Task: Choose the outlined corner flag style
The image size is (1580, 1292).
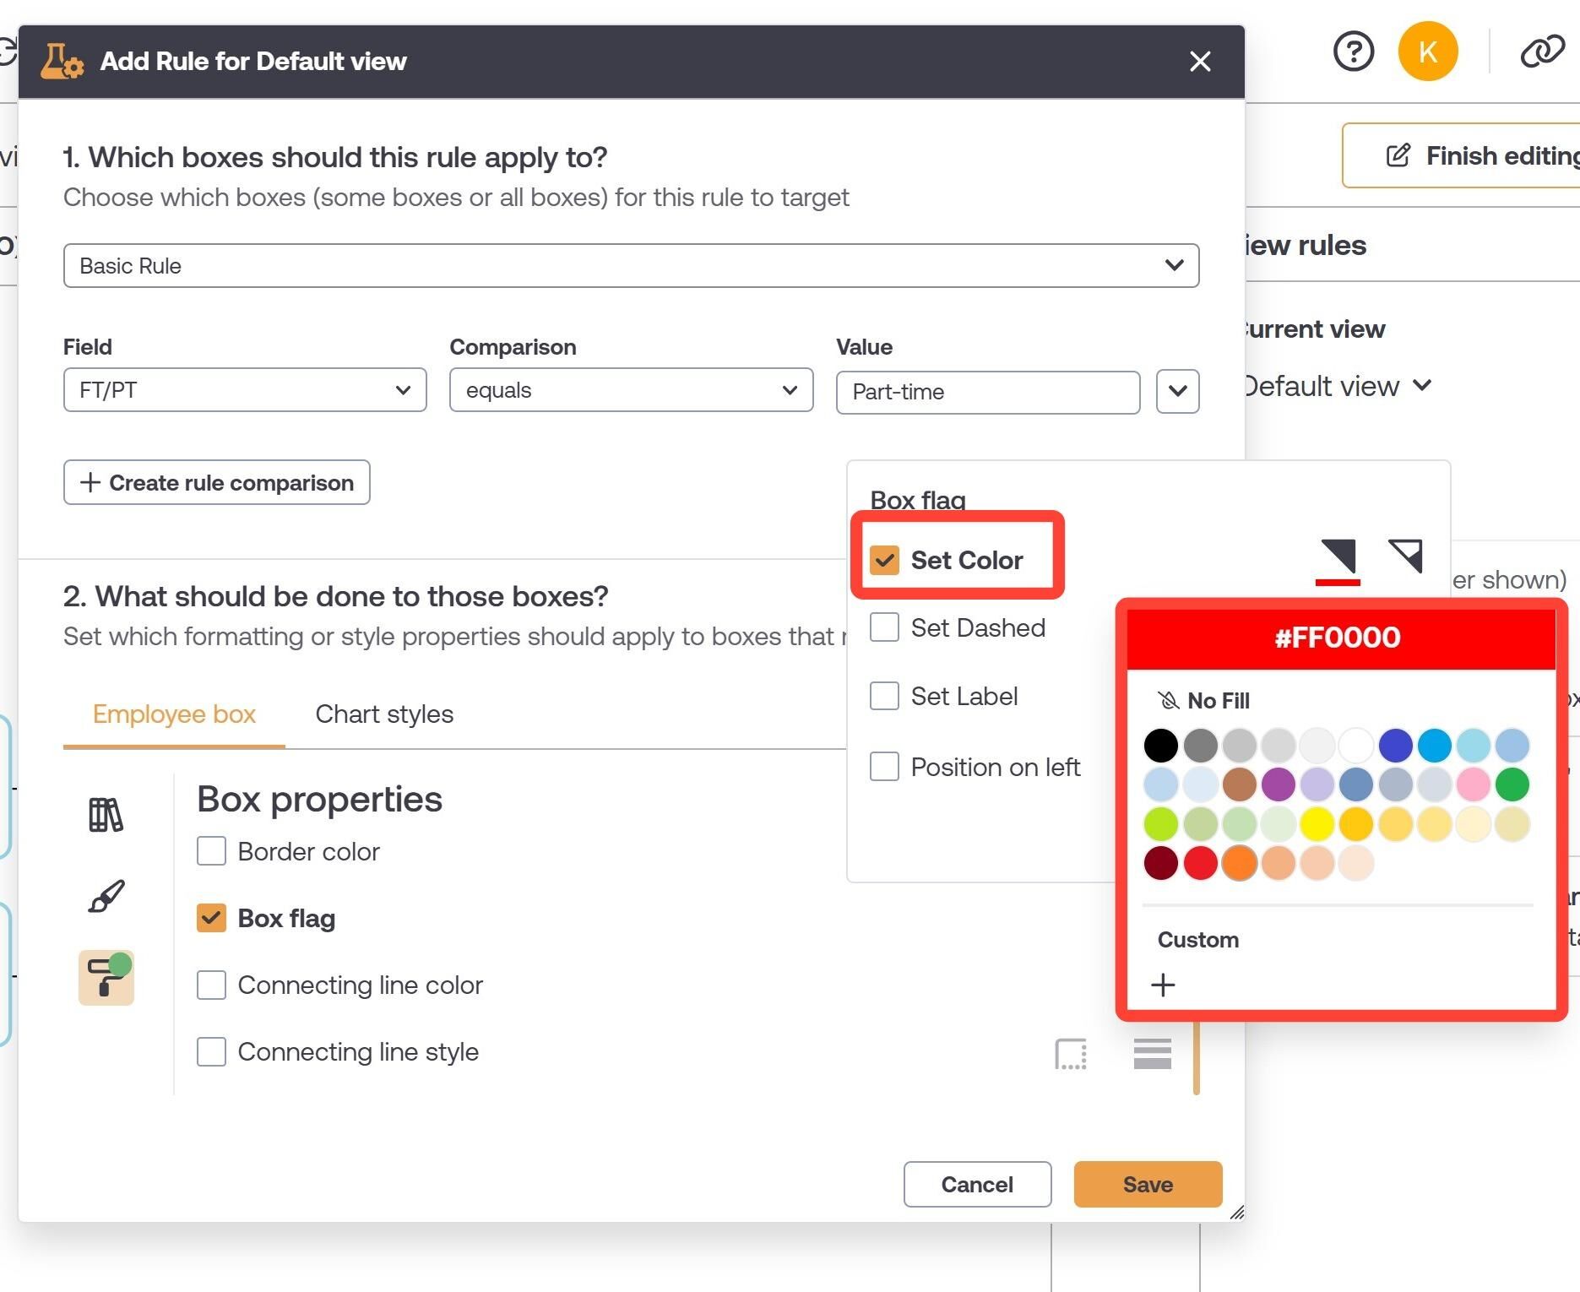Action: pos(1405,556)
